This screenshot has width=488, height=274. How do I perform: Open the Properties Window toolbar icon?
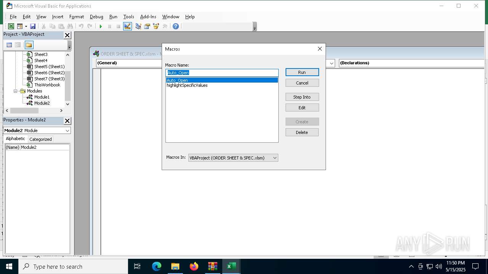pyautogui.click(x=147, y=26)
